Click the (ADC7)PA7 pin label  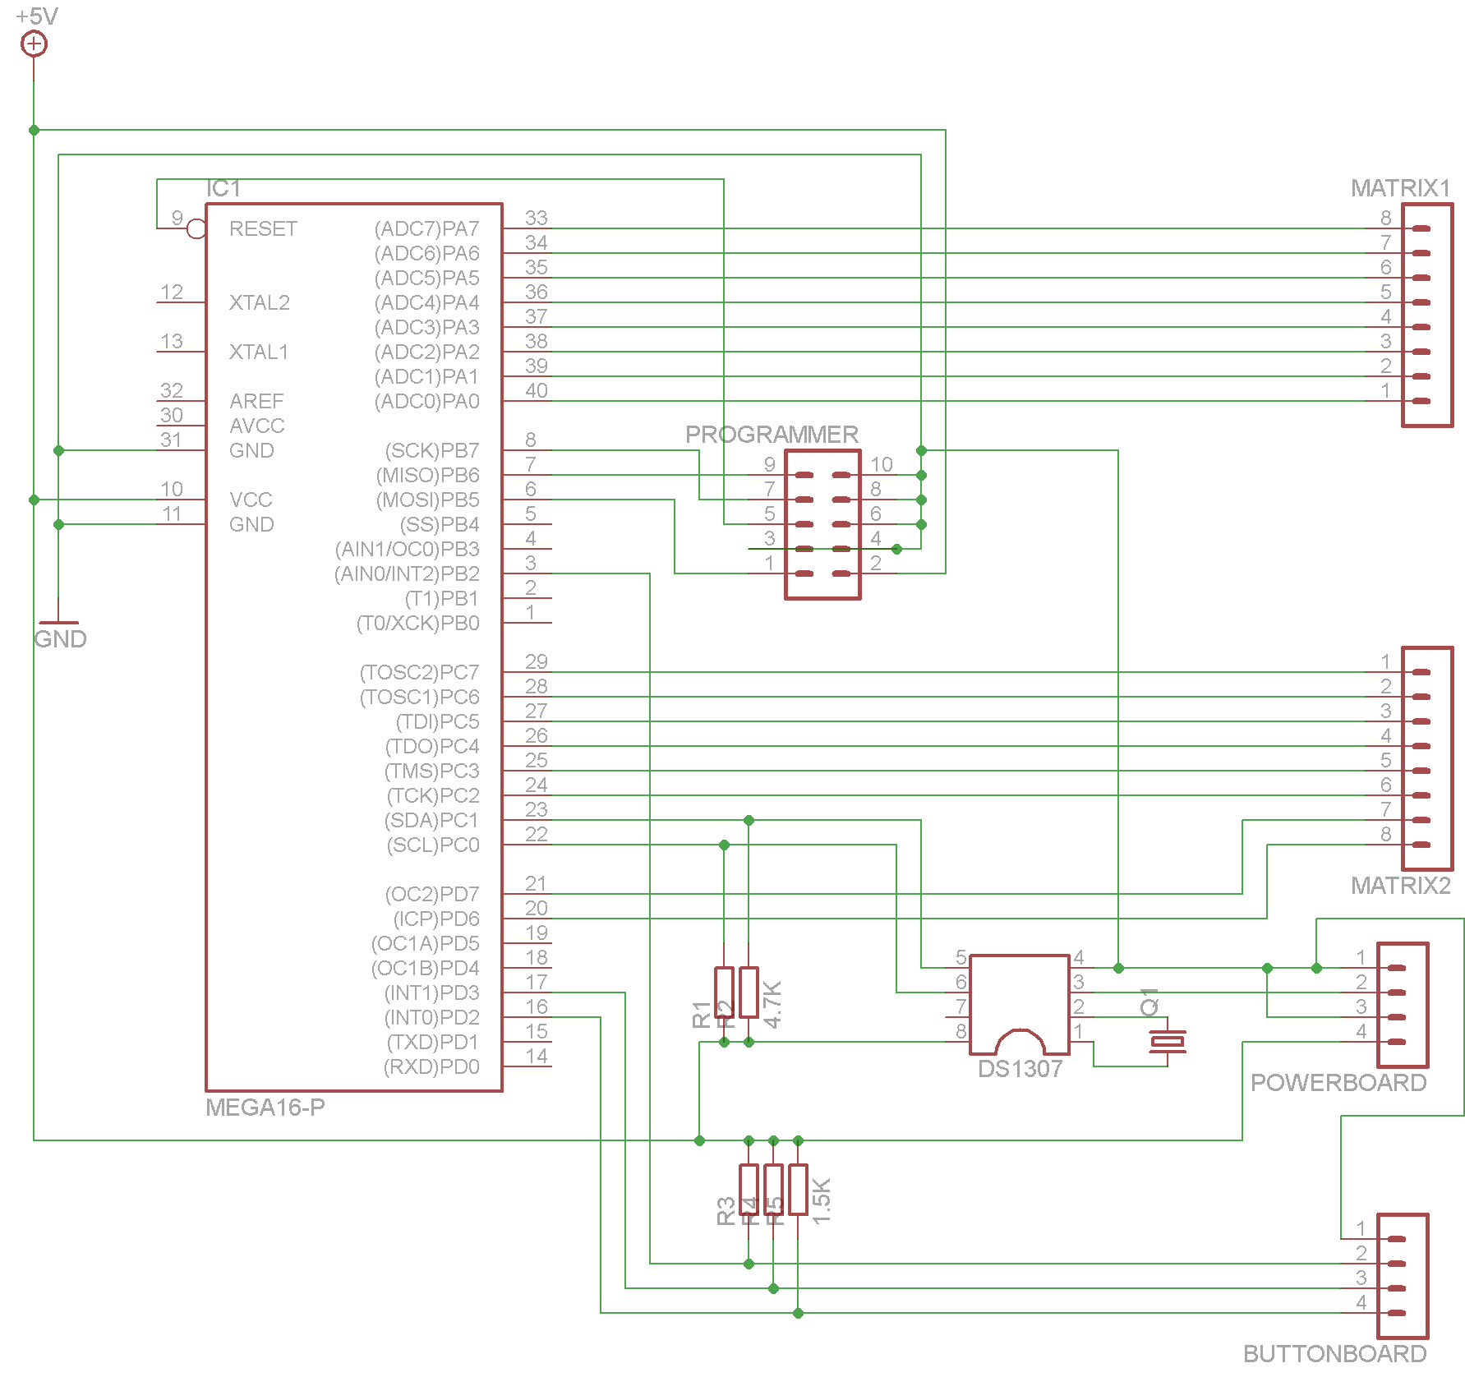(x=427, y=228)
